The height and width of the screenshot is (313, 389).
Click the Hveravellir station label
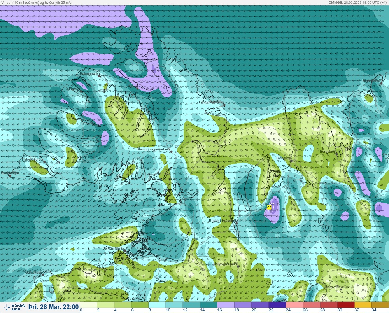pos(332,287)
